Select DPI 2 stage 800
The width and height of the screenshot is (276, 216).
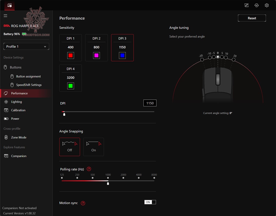(96, 48)
